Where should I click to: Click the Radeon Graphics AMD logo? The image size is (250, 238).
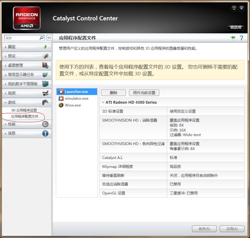[27, 18]
